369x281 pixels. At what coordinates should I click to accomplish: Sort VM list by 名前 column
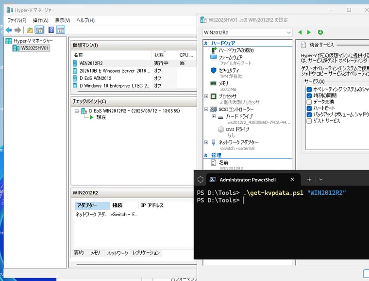click(x=112, y=55)
